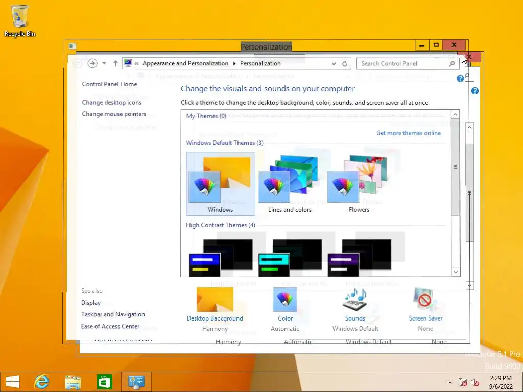Click the Personalization breadcrumb segment
This screenshot has height=392, width=523.
[x=260, y=63]
